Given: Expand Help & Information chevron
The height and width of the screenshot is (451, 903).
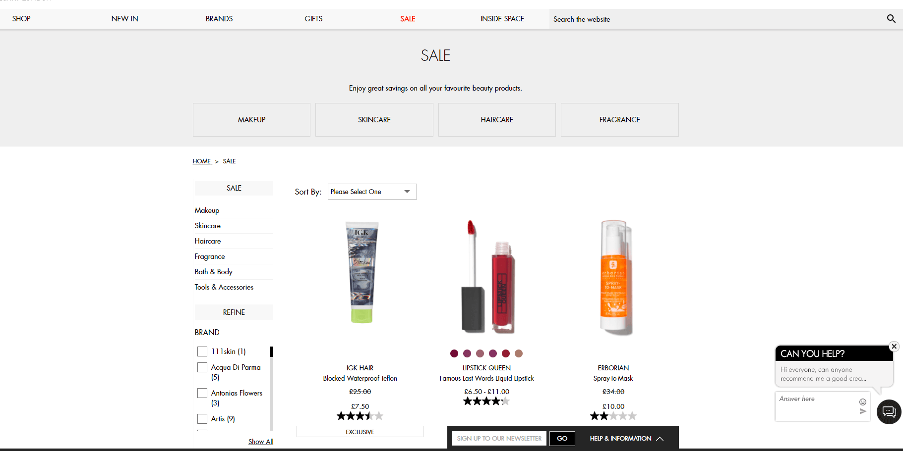Looking at the screenshot, I should coord(660,439).
